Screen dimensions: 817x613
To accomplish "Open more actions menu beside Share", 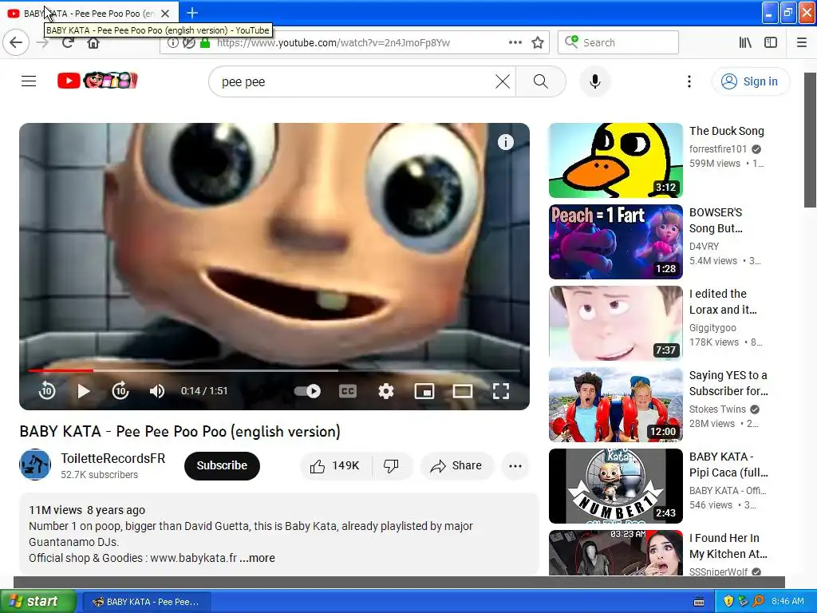I will pos(515,465).
